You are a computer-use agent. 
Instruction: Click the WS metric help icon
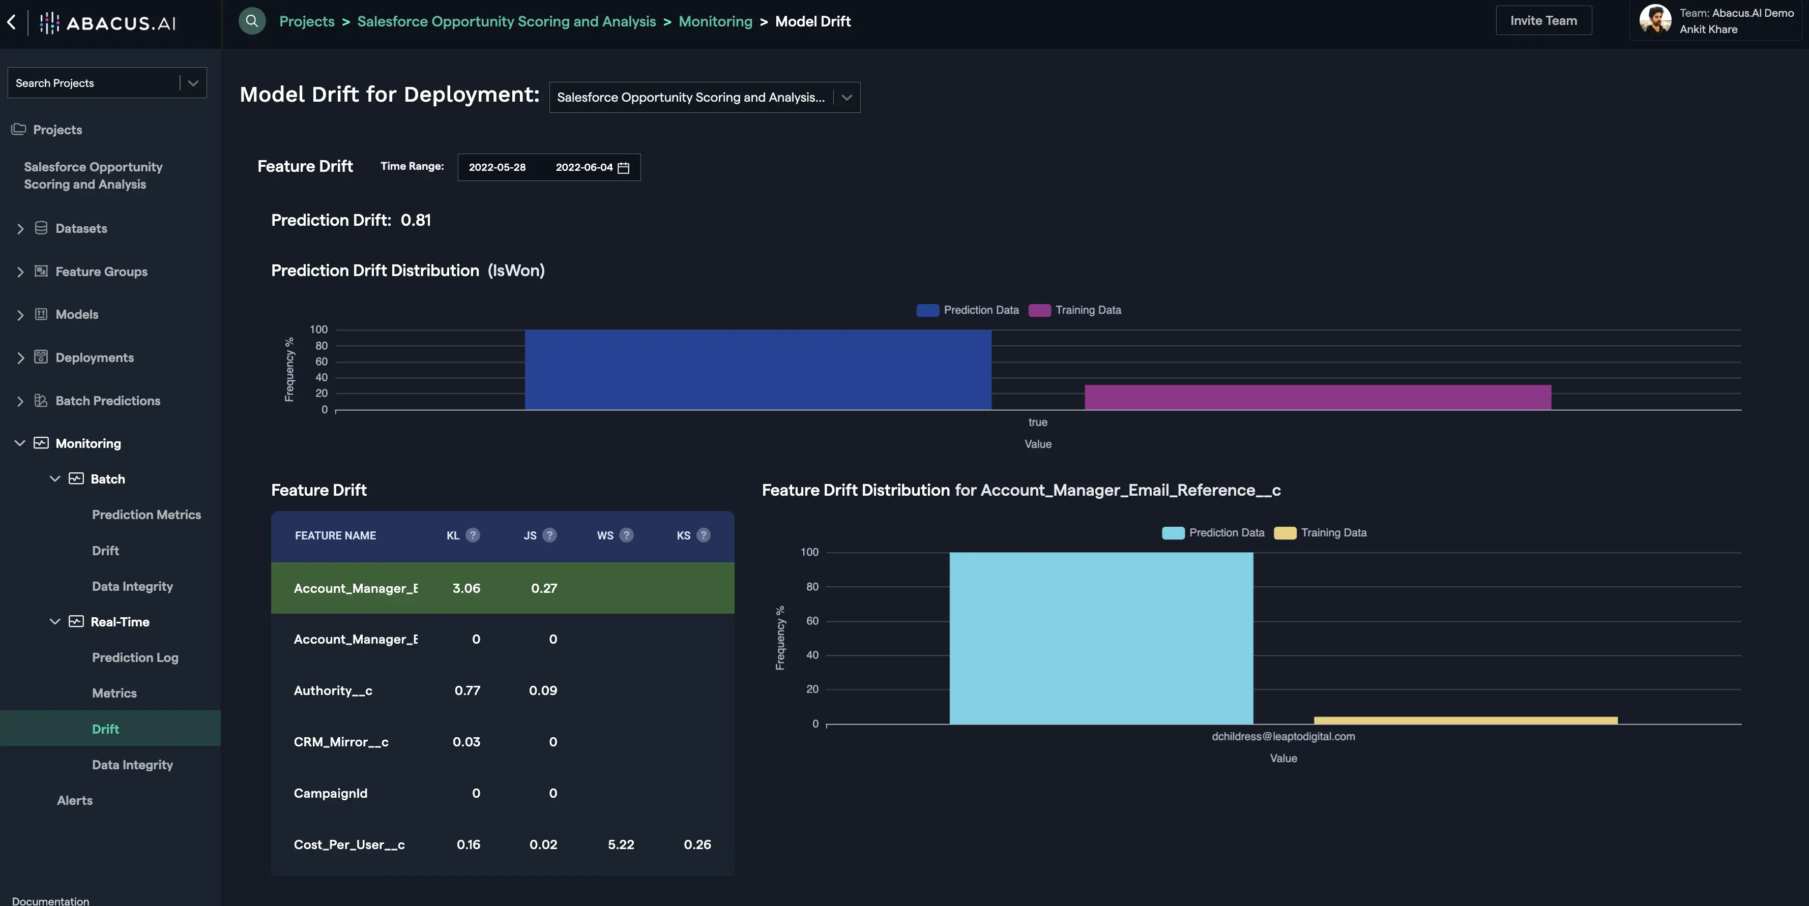[626, 535]
